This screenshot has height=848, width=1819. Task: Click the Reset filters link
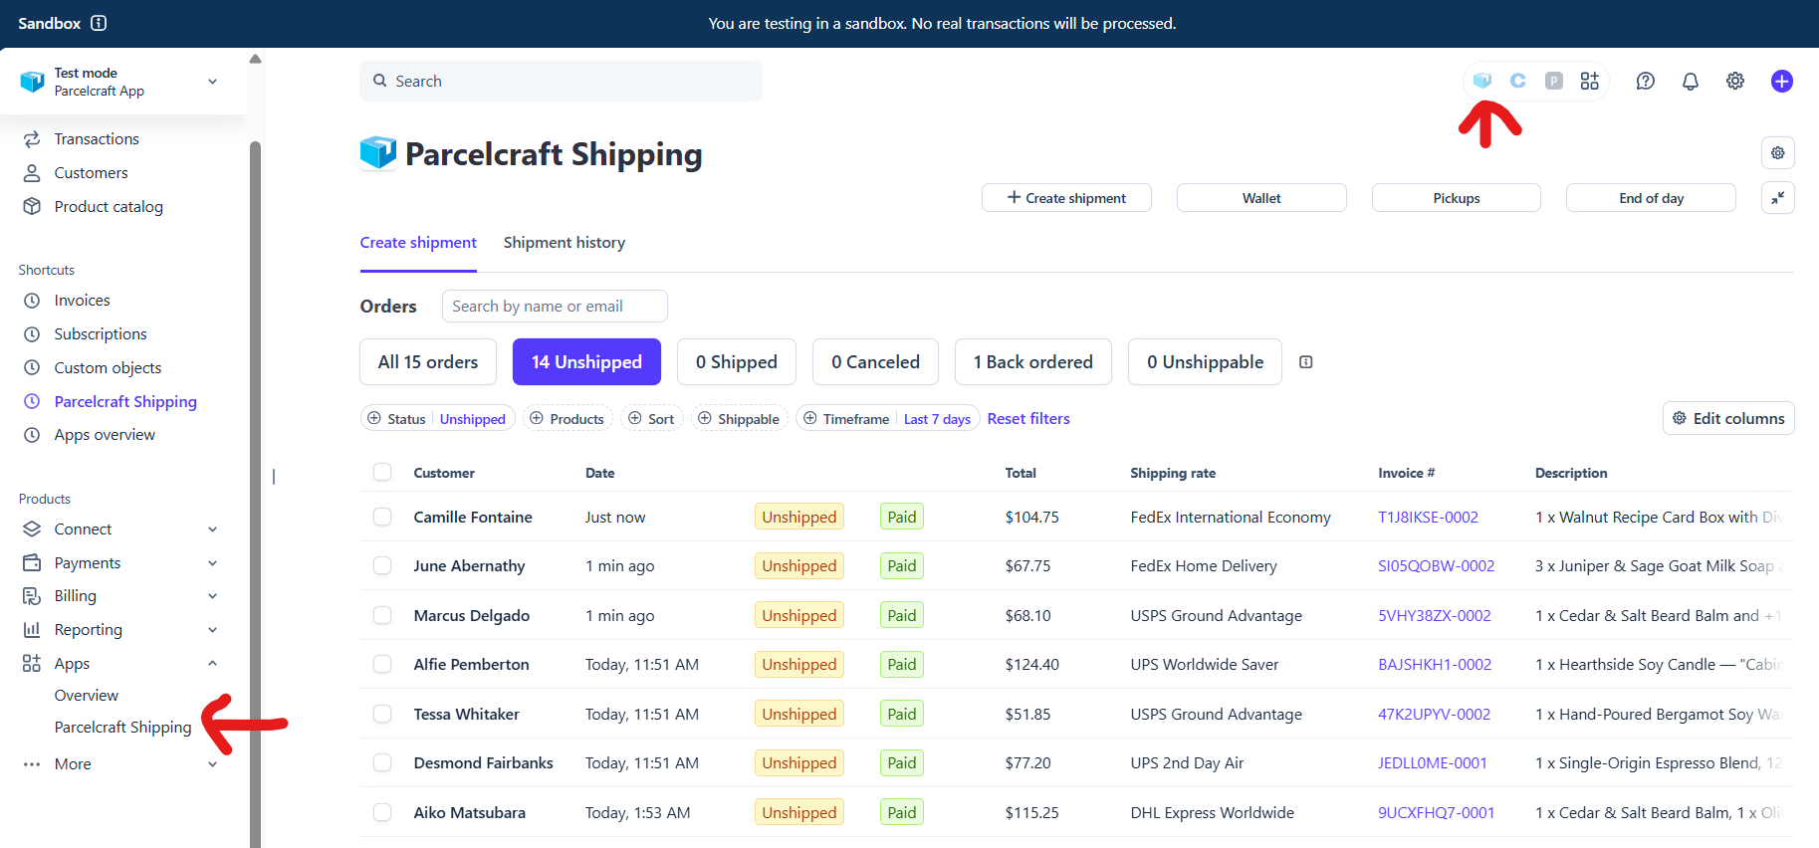point(1028,419)
